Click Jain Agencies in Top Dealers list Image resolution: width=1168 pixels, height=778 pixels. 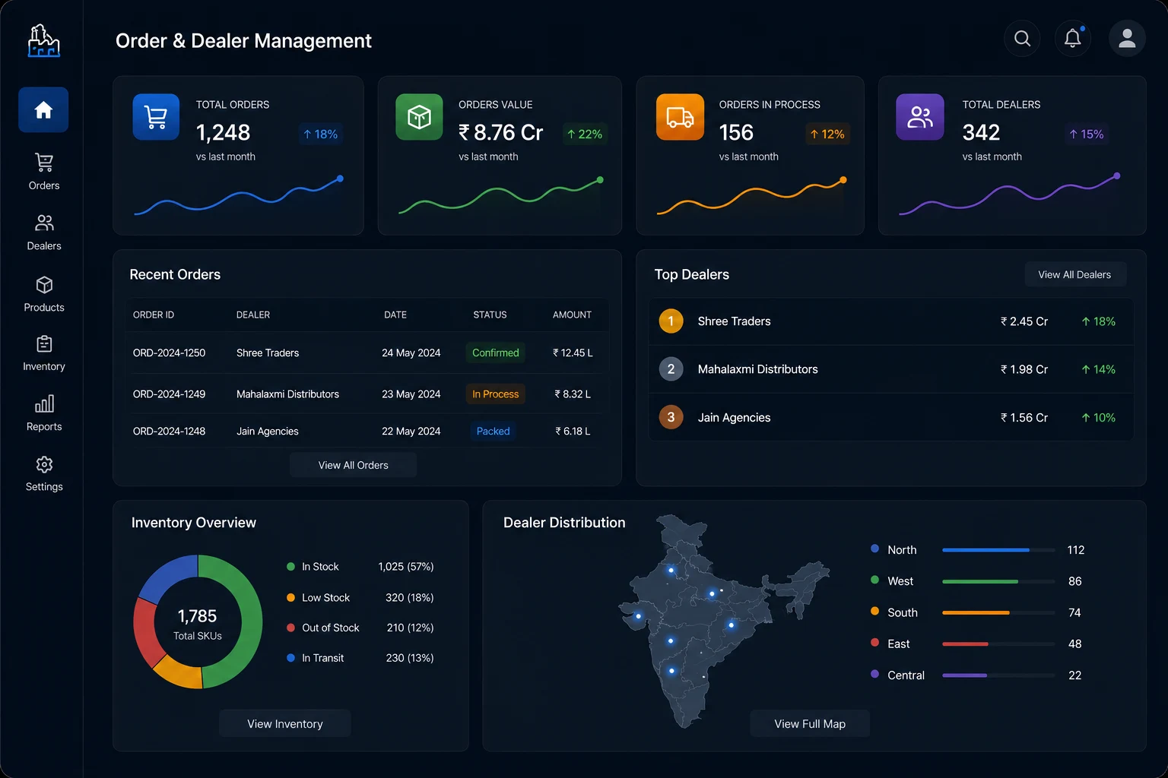coord(734,417)
